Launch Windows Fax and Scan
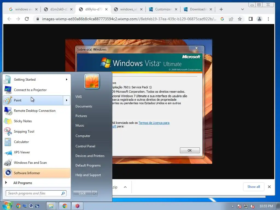Image resolution: width=280 pixels, height=210 pixels. pyautogui.click(x=37, y=162)
